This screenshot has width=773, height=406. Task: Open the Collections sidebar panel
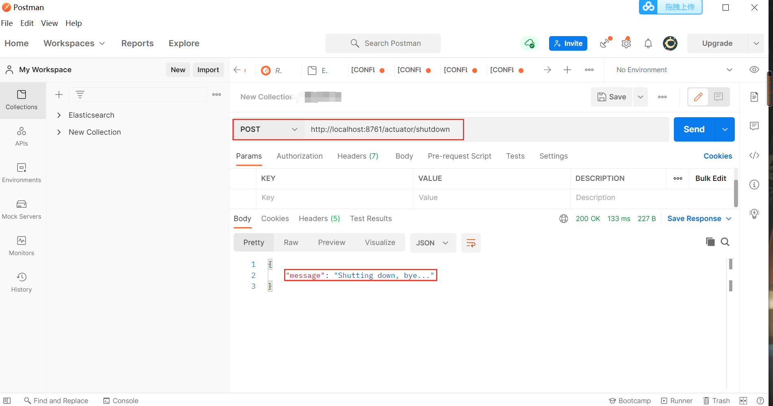tap(22, 100)
